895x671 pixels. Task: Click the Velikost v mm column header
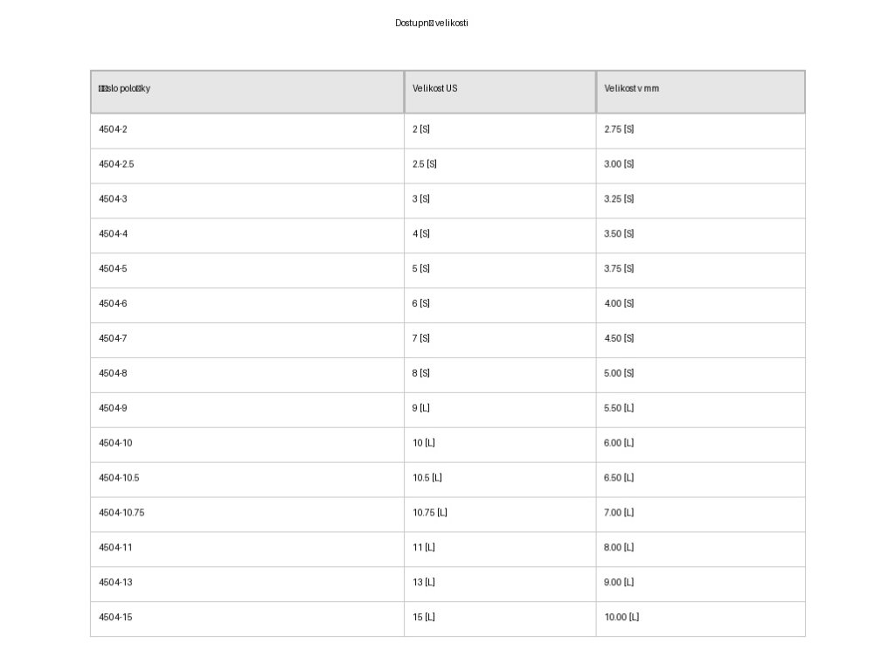[631, 89]
